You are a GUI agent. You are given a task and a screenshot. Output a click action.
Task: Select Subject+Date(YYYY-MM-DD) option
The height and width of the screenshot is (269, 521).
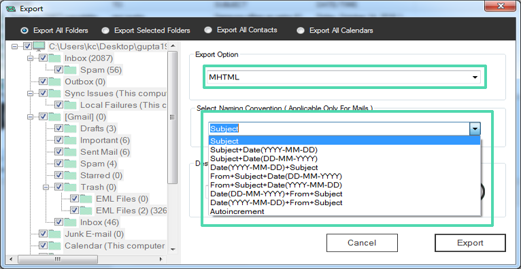[x=344, y=149]
